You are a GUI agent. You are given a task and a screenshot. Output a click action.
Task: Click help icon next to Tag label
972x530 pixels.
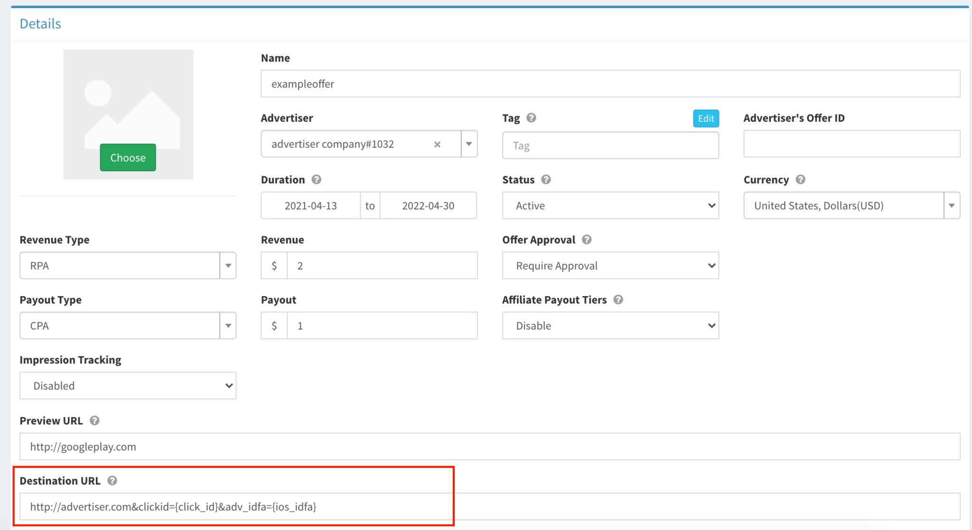(531, 118)
